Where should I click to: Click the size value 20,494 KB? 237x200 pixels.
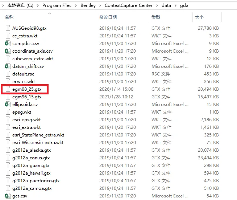(x=208, y=89)
